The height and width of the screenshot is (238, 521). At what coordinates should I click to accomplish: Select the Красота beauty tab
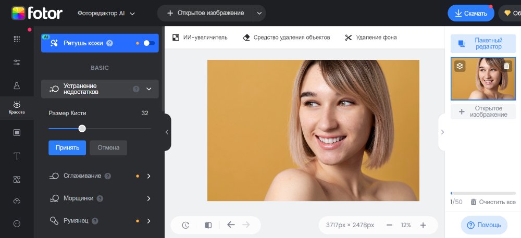tap(17, 108)
